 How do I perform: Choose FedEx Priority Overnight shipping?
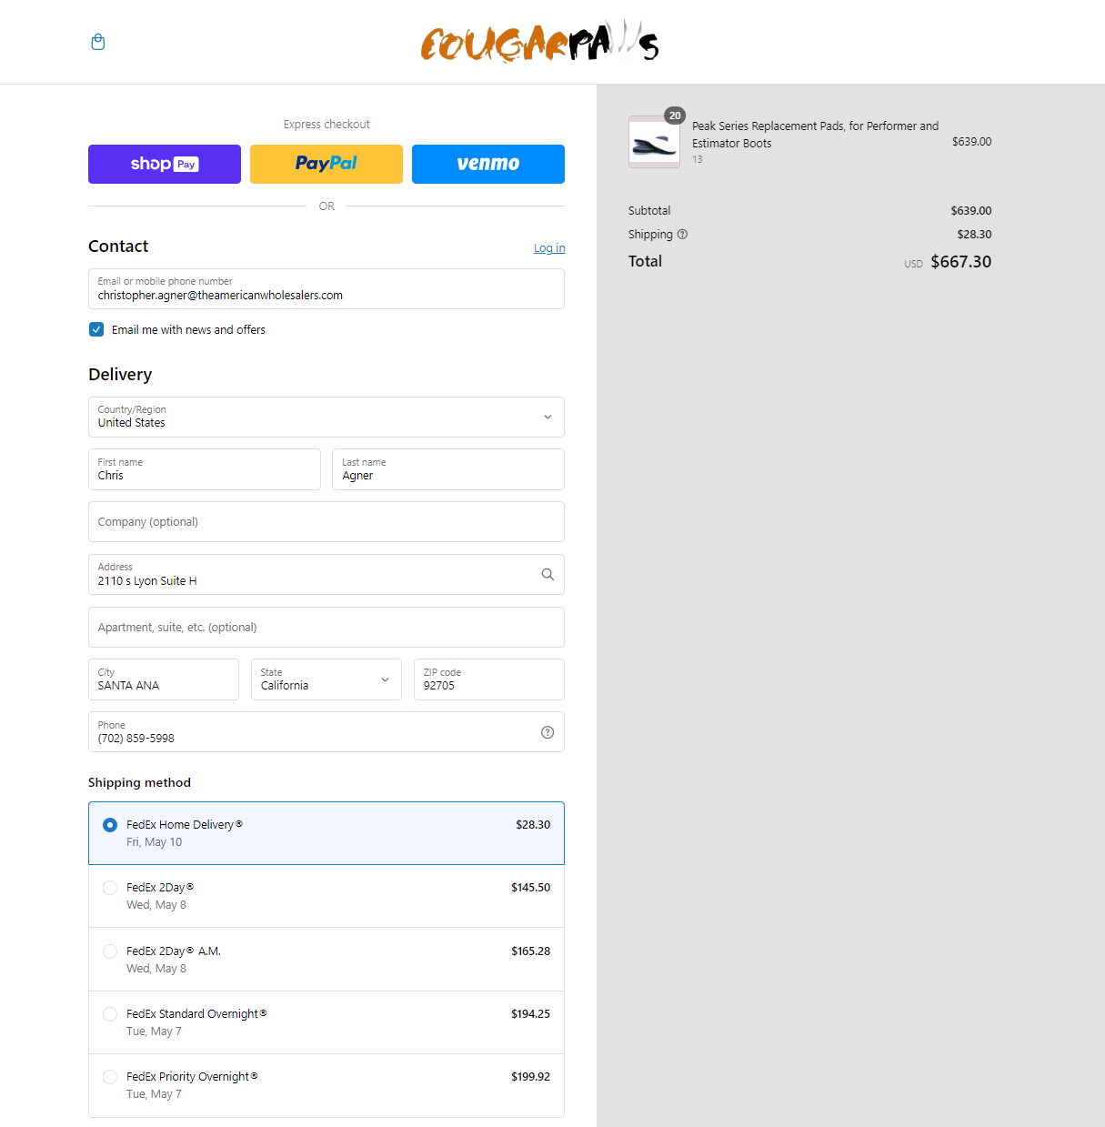pos(326,1085)
